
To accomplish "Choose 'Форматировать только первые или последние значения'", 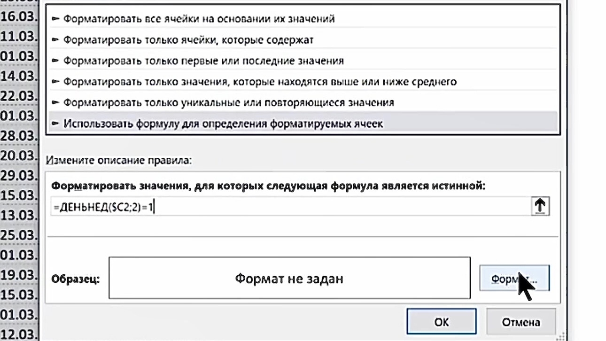I will pyautogui.click(x=203, y=61).
